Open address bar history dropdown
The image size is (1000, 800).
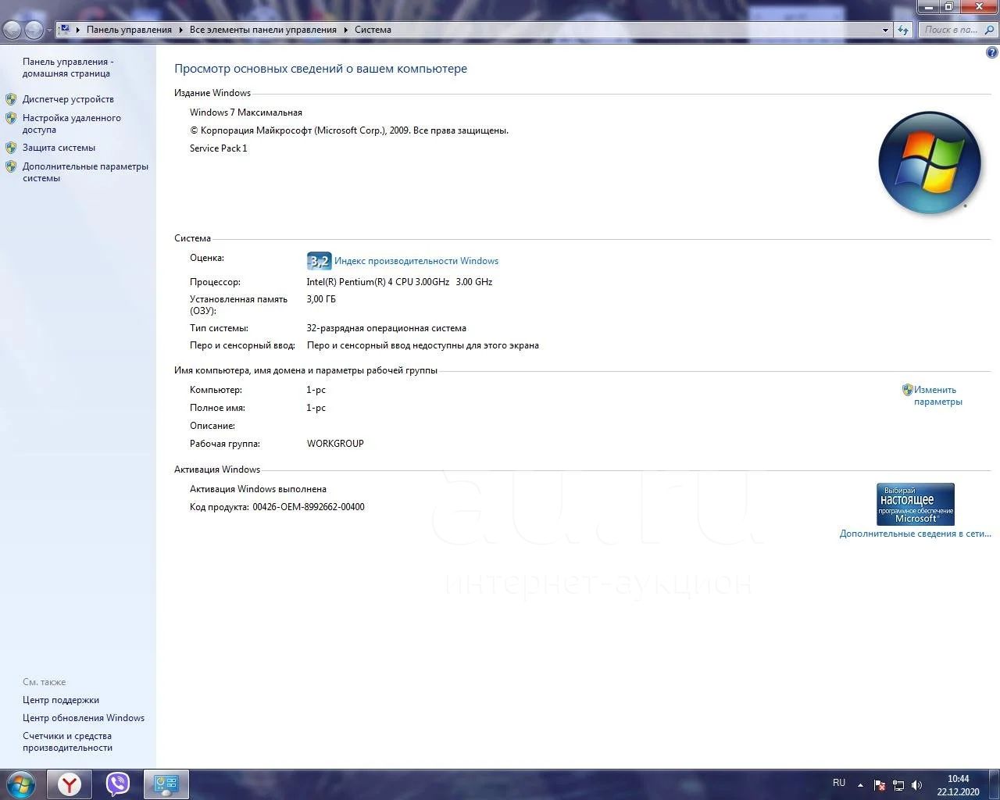click(x=885, y=30)
